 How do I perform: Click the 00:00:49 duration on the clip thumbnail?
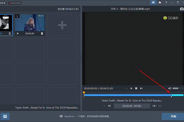pos(30,34)
